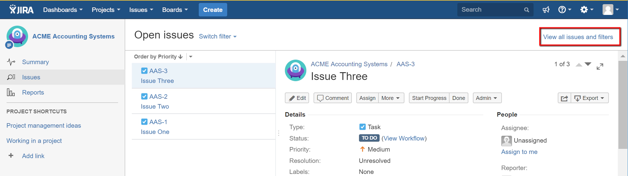Open the Projects dropdown menu
The height and width of the screenshot is (176, 628).
click(106, 10)
